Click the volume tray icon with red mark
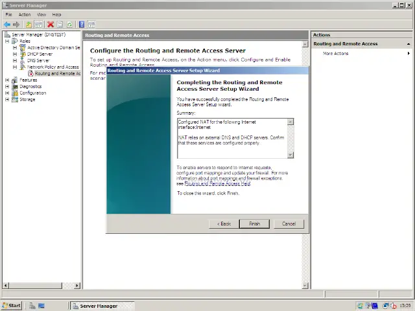415x311 pixels. (394, 306)
